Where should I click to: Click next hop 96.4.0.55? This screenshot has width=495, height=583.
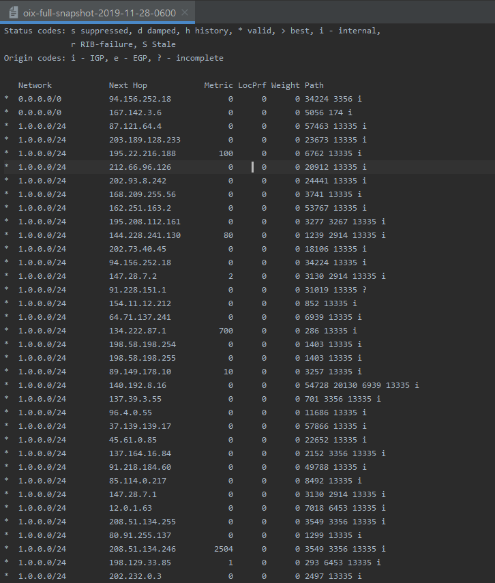(x=130, y=413)
